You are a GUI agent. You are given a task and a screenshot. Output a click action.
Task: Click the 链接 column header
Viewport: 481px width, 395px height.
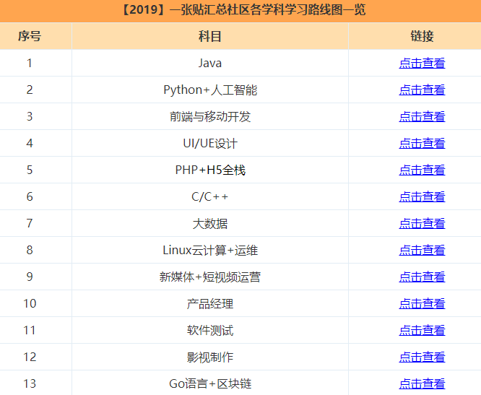pos(422,36)
